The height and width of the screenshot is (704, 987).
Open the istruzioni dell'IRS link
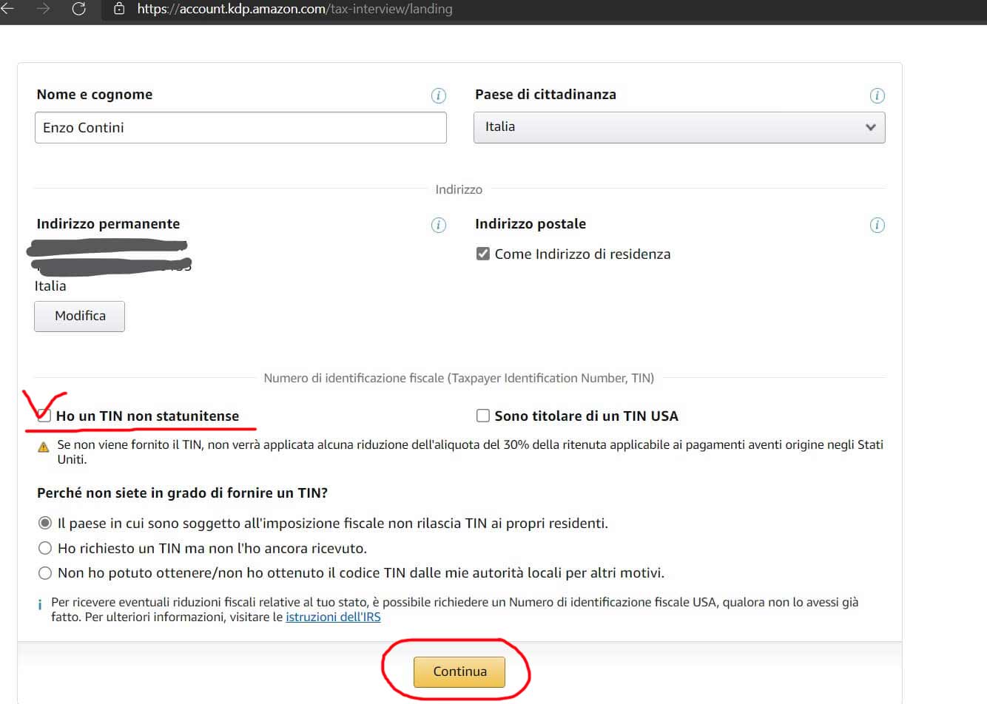tap(333, 617)
